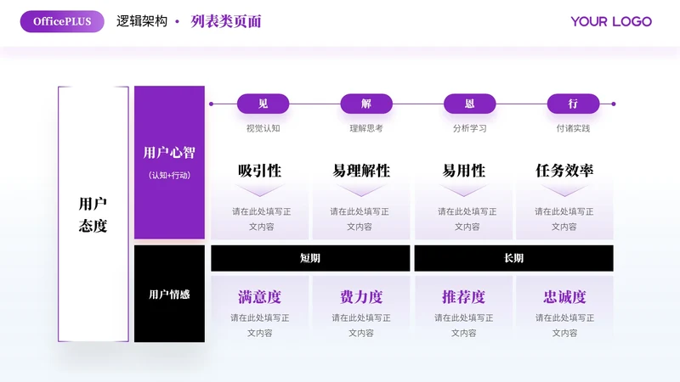
Task: Select the 付诸实践 label
Action: point(573,128)
